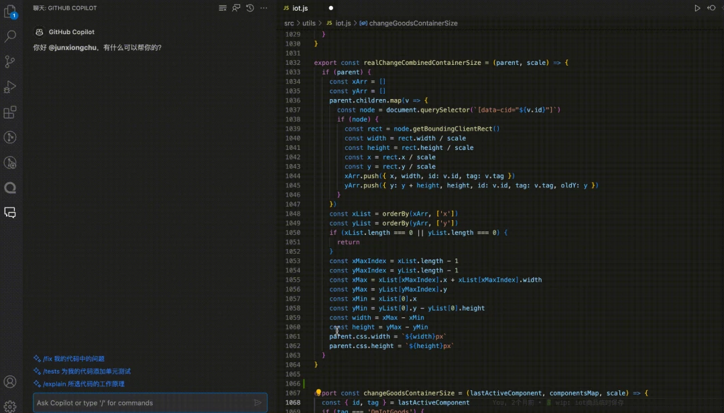Click getBoundingClientRect on line 1039
Image resolution: width=724 pixels, height=413 pixels.
click(453, 129)
